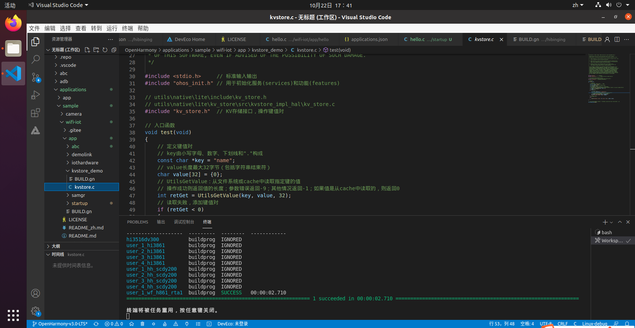
Task: Click DevEco: 未登录 status bar button
Action: 232,324
